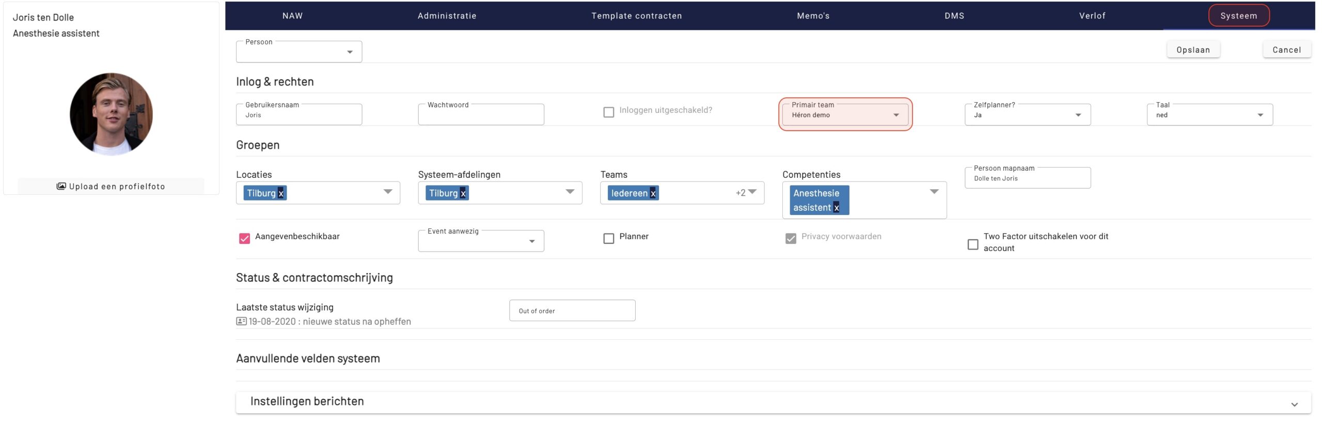Image resolution: width=1322 pixels, height=430 pixels.
Task: Expand the Competenties dropdown arrow
Action: [934, 192]
